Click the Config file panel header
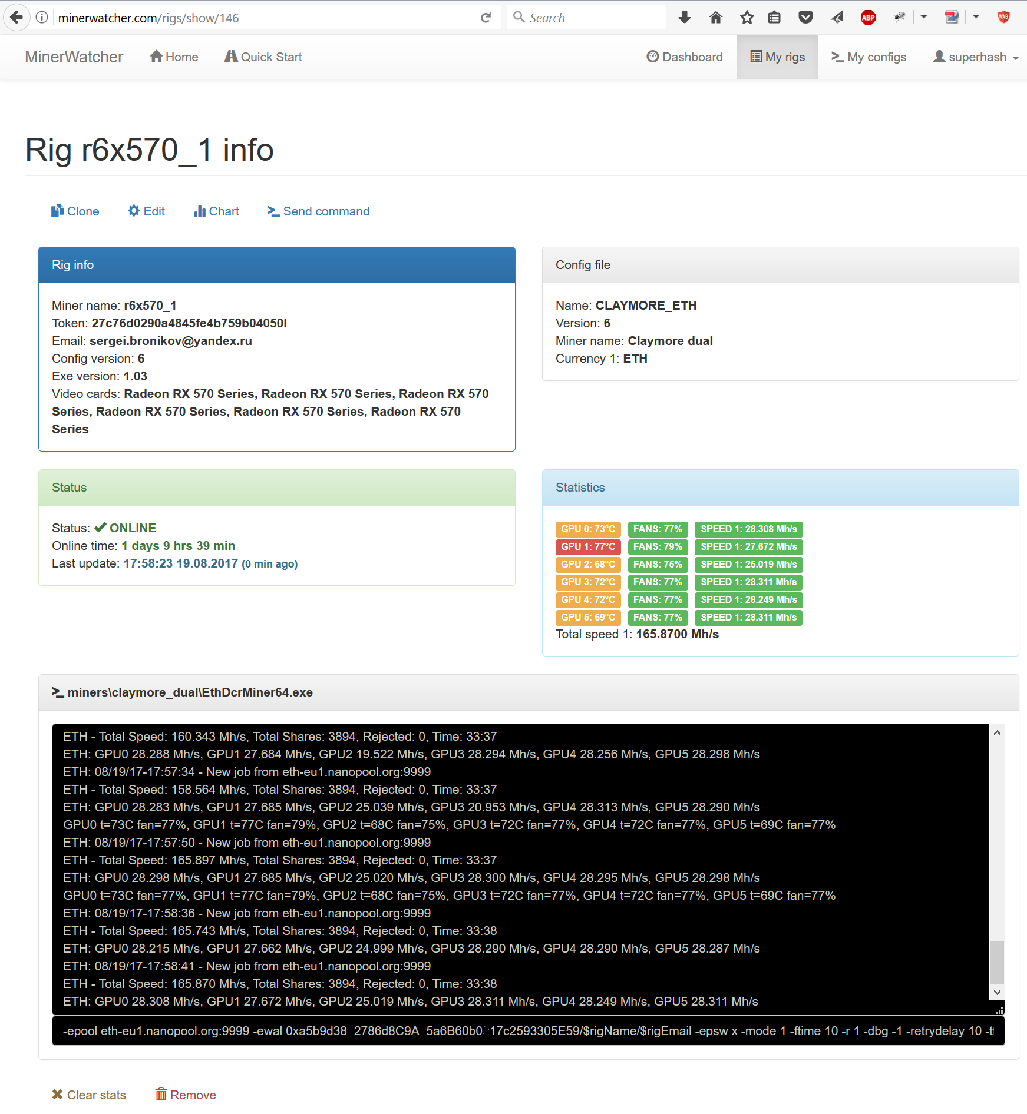Screen dimensions: 1027x1114 click(x=781, y=265)
